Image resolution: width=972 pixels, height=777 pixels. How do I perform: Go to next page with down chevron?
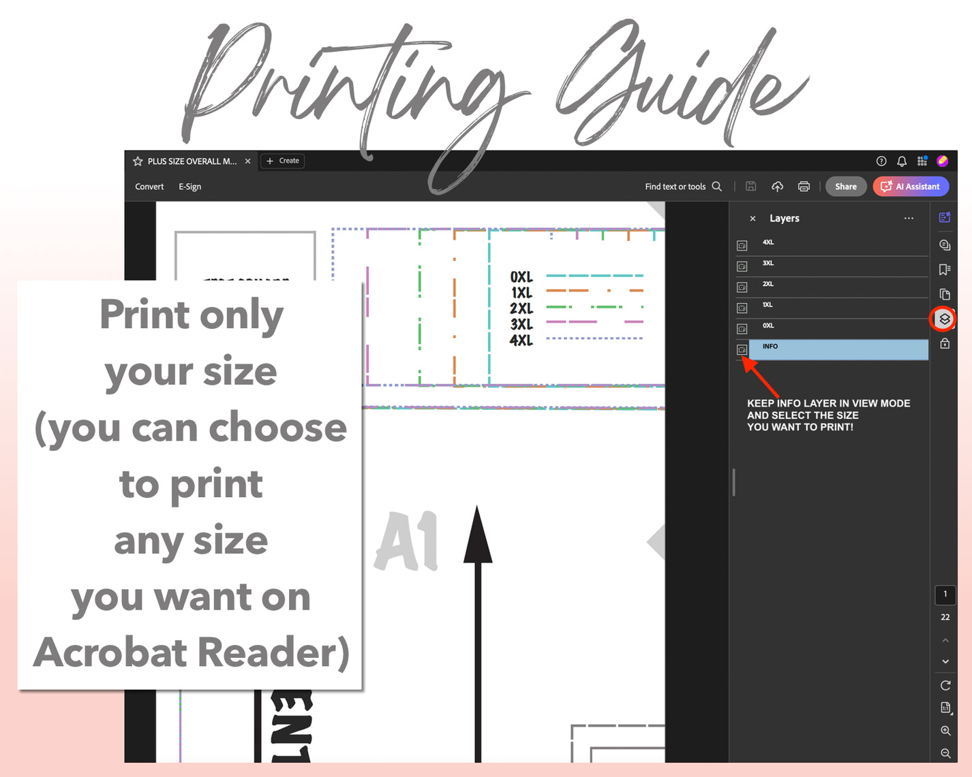(945, 662)
